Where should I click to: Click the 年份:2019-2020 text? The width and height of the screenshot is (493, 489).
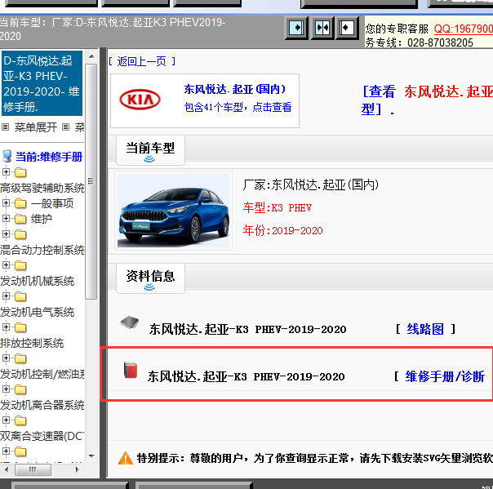tap(282, 230)
